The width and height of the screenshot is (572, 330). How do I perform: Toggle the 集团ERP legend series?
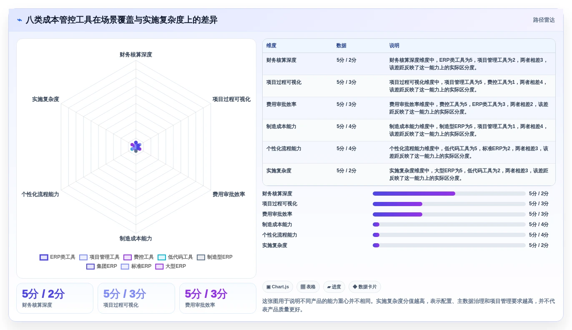[102, 266]
